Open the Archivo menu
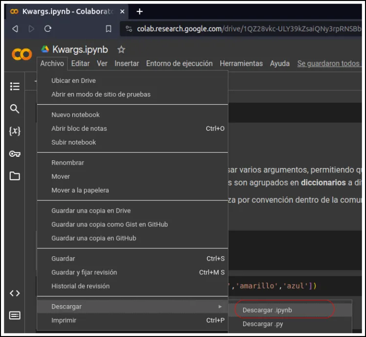Viewport: 366px width, 337px height. [x=52, y=63]
